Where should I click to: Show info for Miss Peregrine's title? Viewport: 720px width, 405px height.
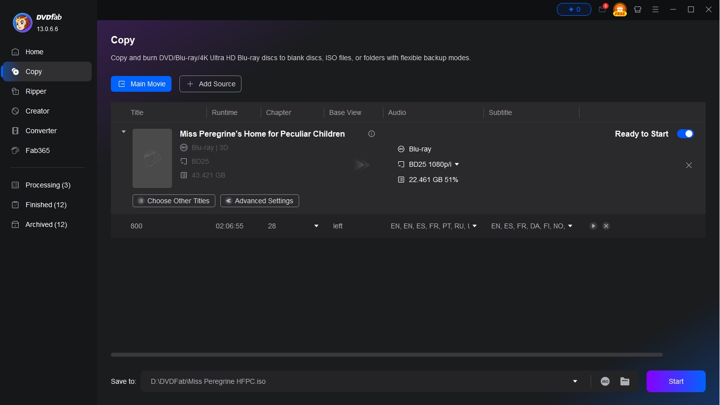point(372,134)
